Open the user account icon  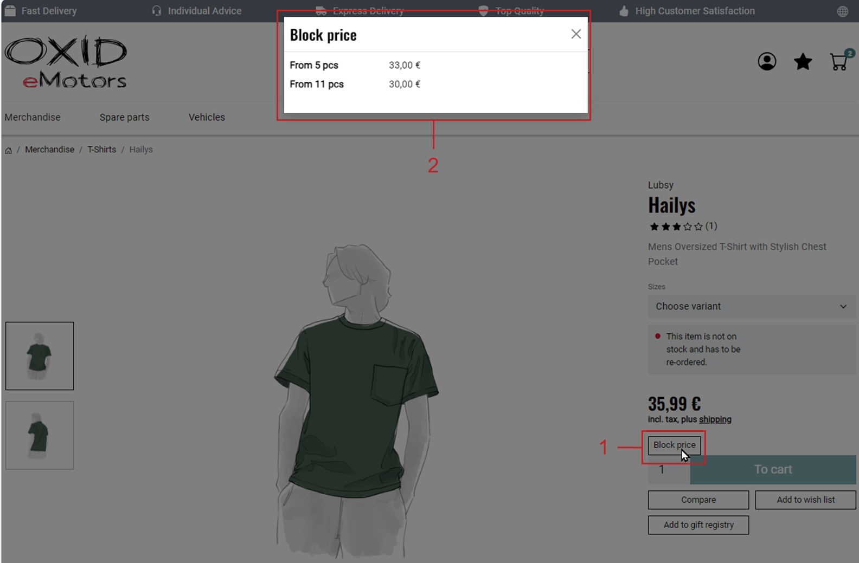pyautogui.click(x=767, y=61)
